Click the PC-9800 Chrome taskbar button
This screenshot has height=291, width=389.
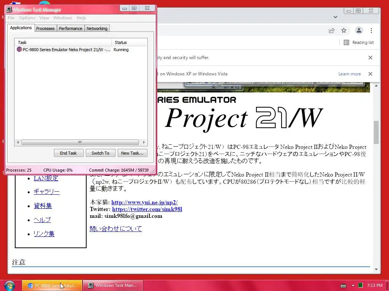pos(52,286)
